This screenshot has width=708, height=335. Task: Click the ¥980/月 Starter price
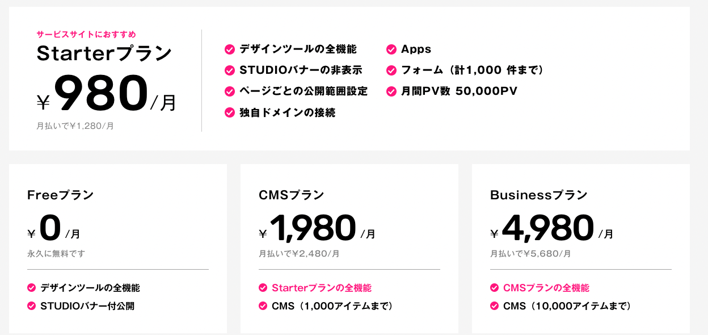click(x=107, y=94)
